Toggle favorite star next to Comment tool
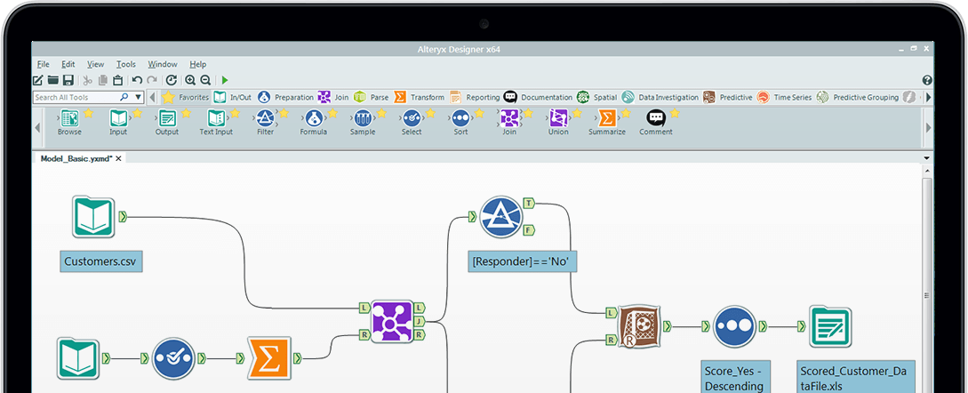This screenshot has height=393, width=968. pyautogui.click(x=675, y=113)
